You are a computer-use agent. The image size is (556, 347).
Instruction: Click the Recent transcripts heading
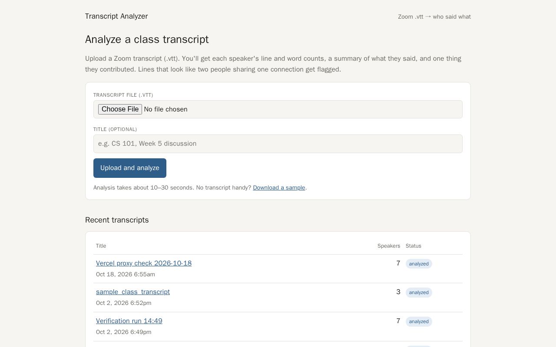[x=117, y=220]
